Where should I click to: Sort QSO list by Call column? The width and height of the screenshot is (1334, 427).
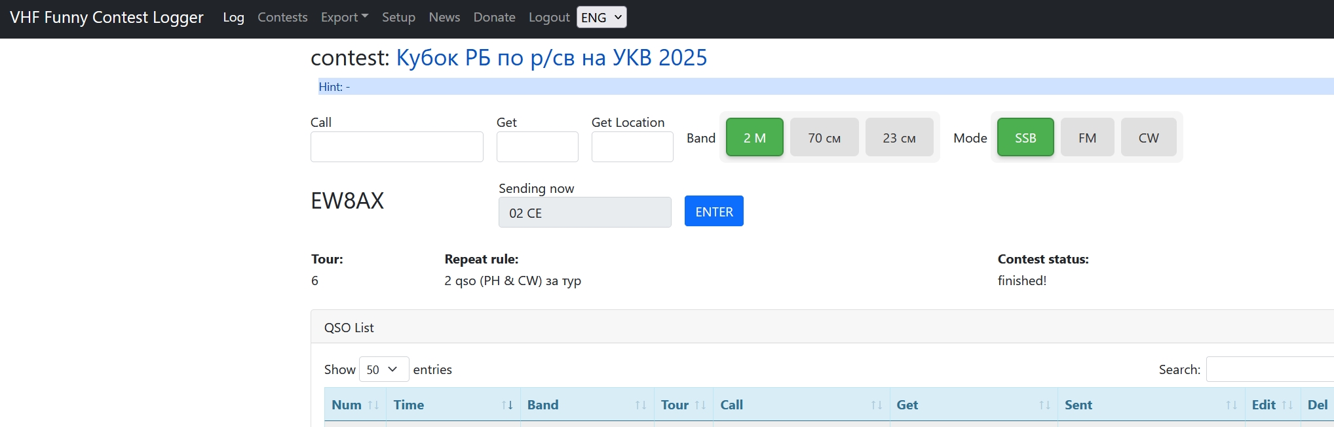(800, 405)
